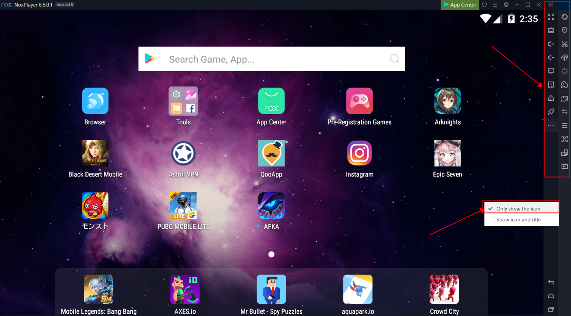The height and width of the screenshot is (316, 571).
Task: Launch the Instagram app
Action: (x=359, y=153)
